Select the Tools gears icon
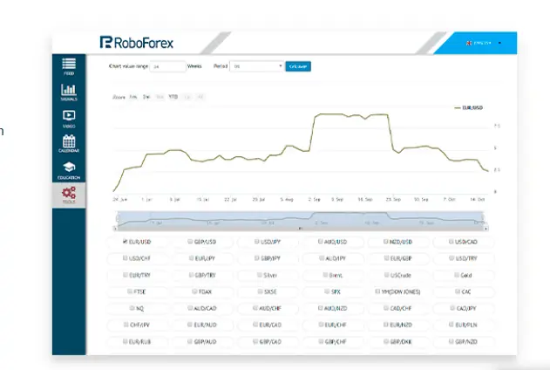This screenshot has height=370, width=550. point(69,194)
